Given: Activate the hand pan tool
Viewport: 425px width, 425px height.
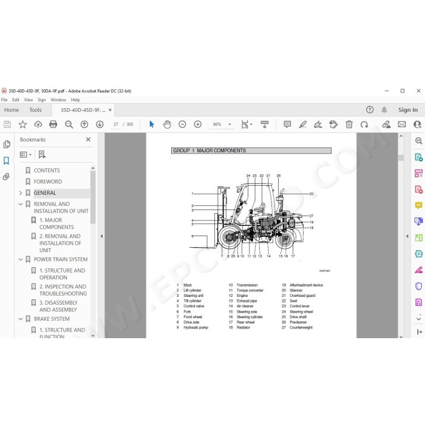Looking at the screenshot, I should point(167,124).
